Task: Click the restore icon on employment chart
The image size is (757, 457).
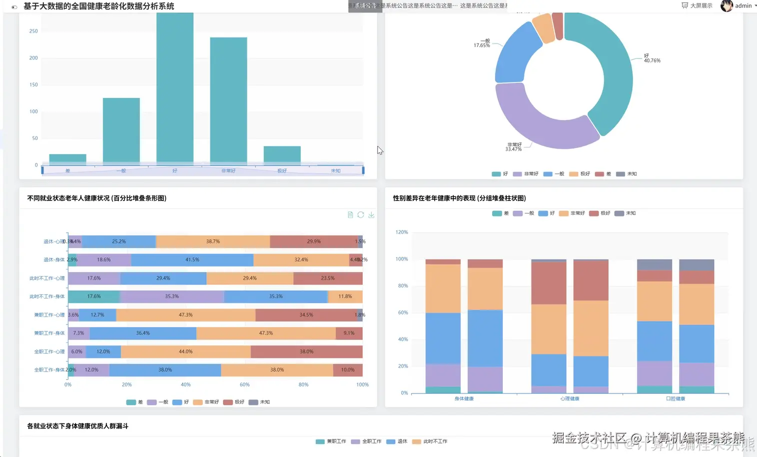Action: pyautogui.click(x=361, y=215)
